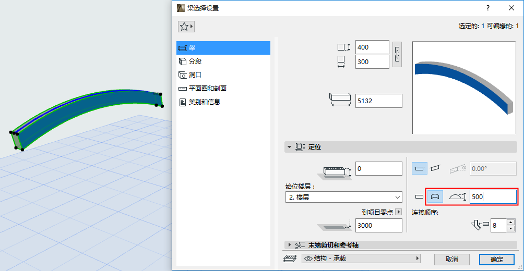The height and width of the screenshot is (271, 524).
Task: Click the curved beam preview image
Action: pyautogui.click(x=464, y=88)
